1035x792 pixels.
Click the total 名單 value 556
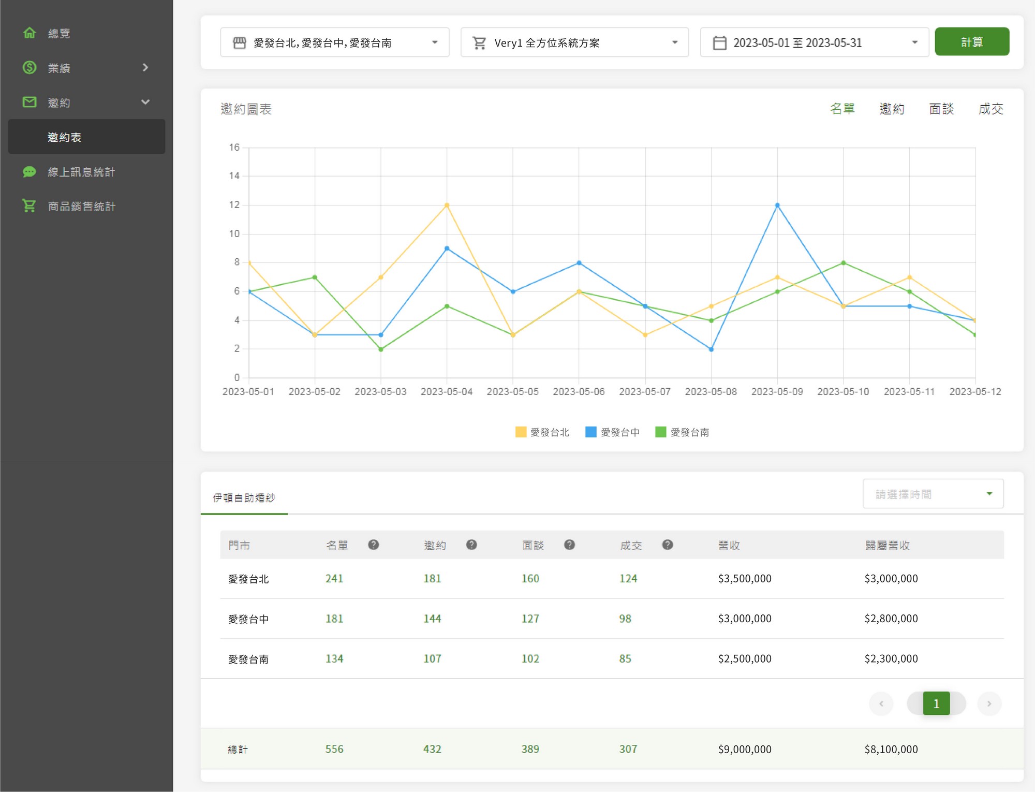click(334, 749)
